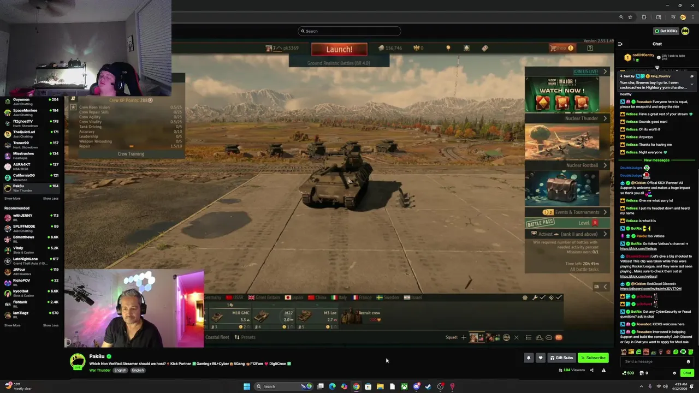This screenshot has height=393, width=699.
Task: Click Goyomon channel in sidebar
Action: (32, 102)
